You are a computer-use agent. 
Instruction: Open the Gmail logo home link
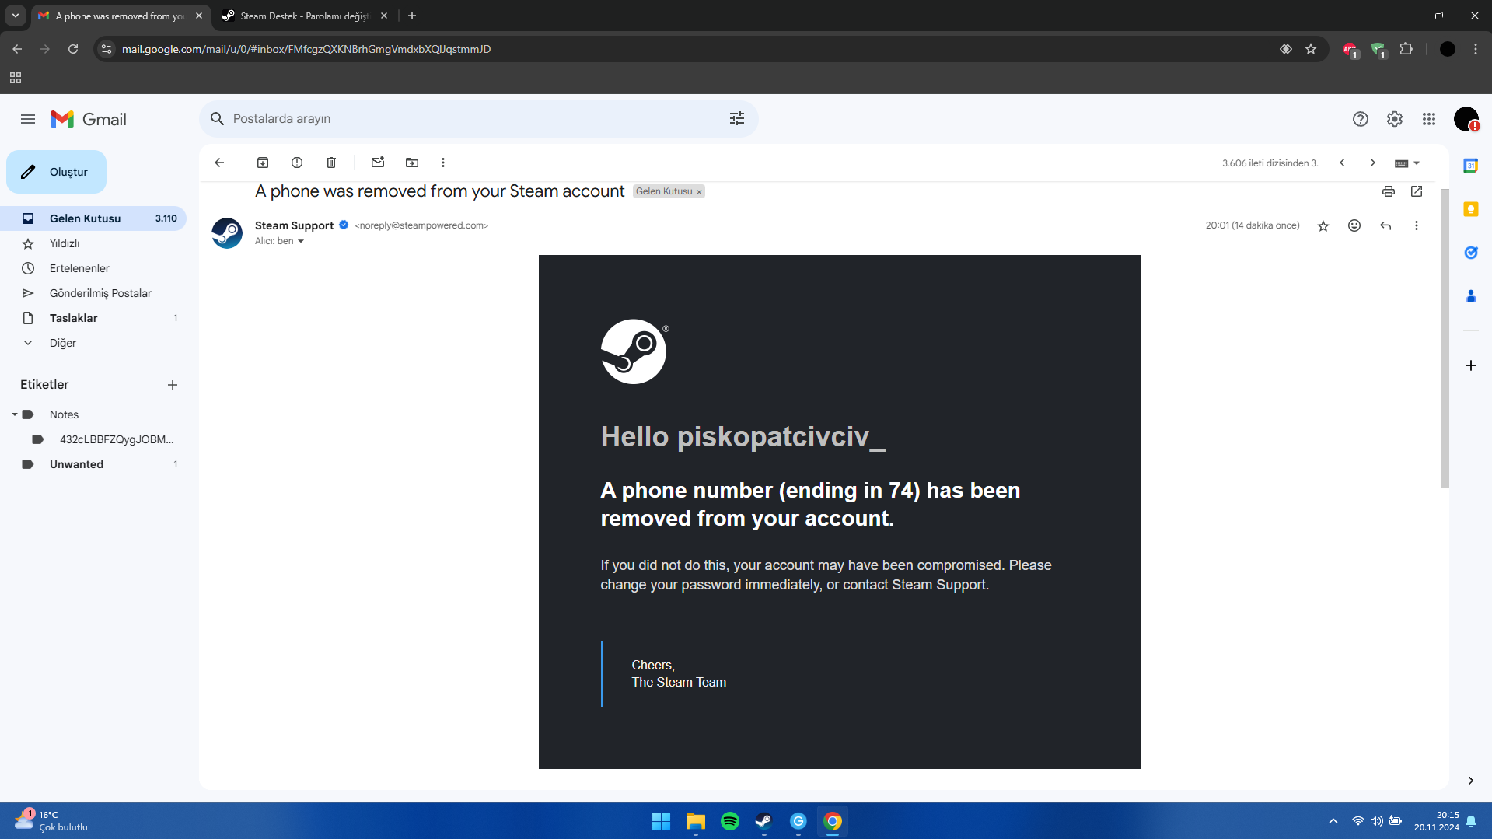pyautogui.click(x=89, y=119)
